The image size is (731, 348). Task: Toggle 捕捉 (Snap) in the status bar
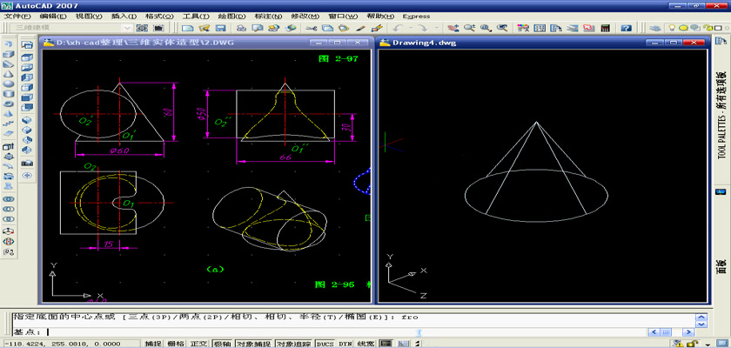tap(153, 344)
